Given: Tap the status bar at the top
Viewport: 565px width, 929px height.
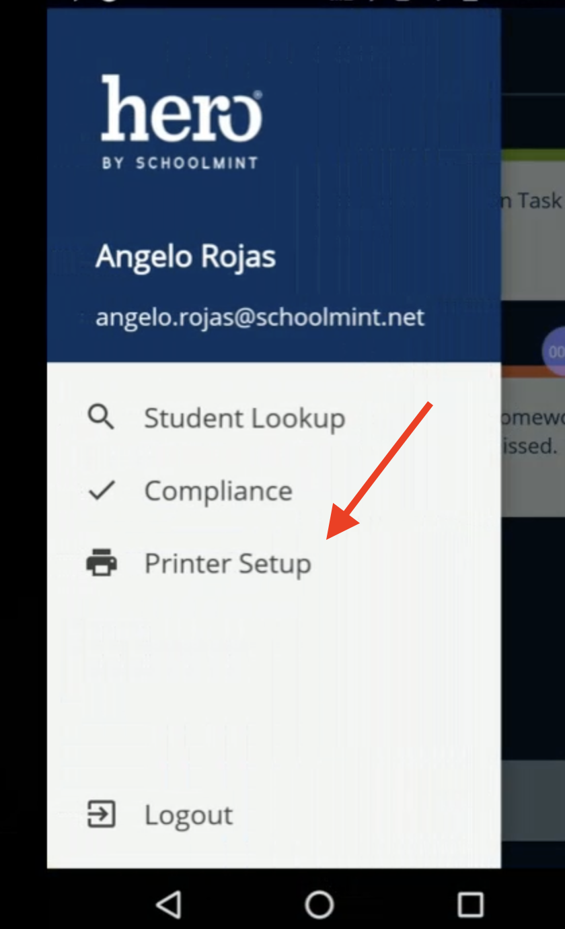Looking at the screenshot, I should coord(282,3).
